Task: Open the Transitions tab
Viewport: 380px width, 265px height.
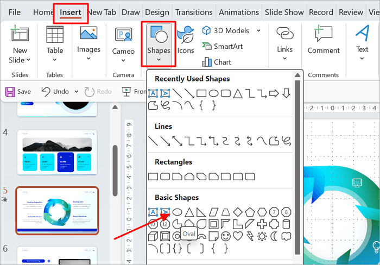Action: tap(194, 12)
